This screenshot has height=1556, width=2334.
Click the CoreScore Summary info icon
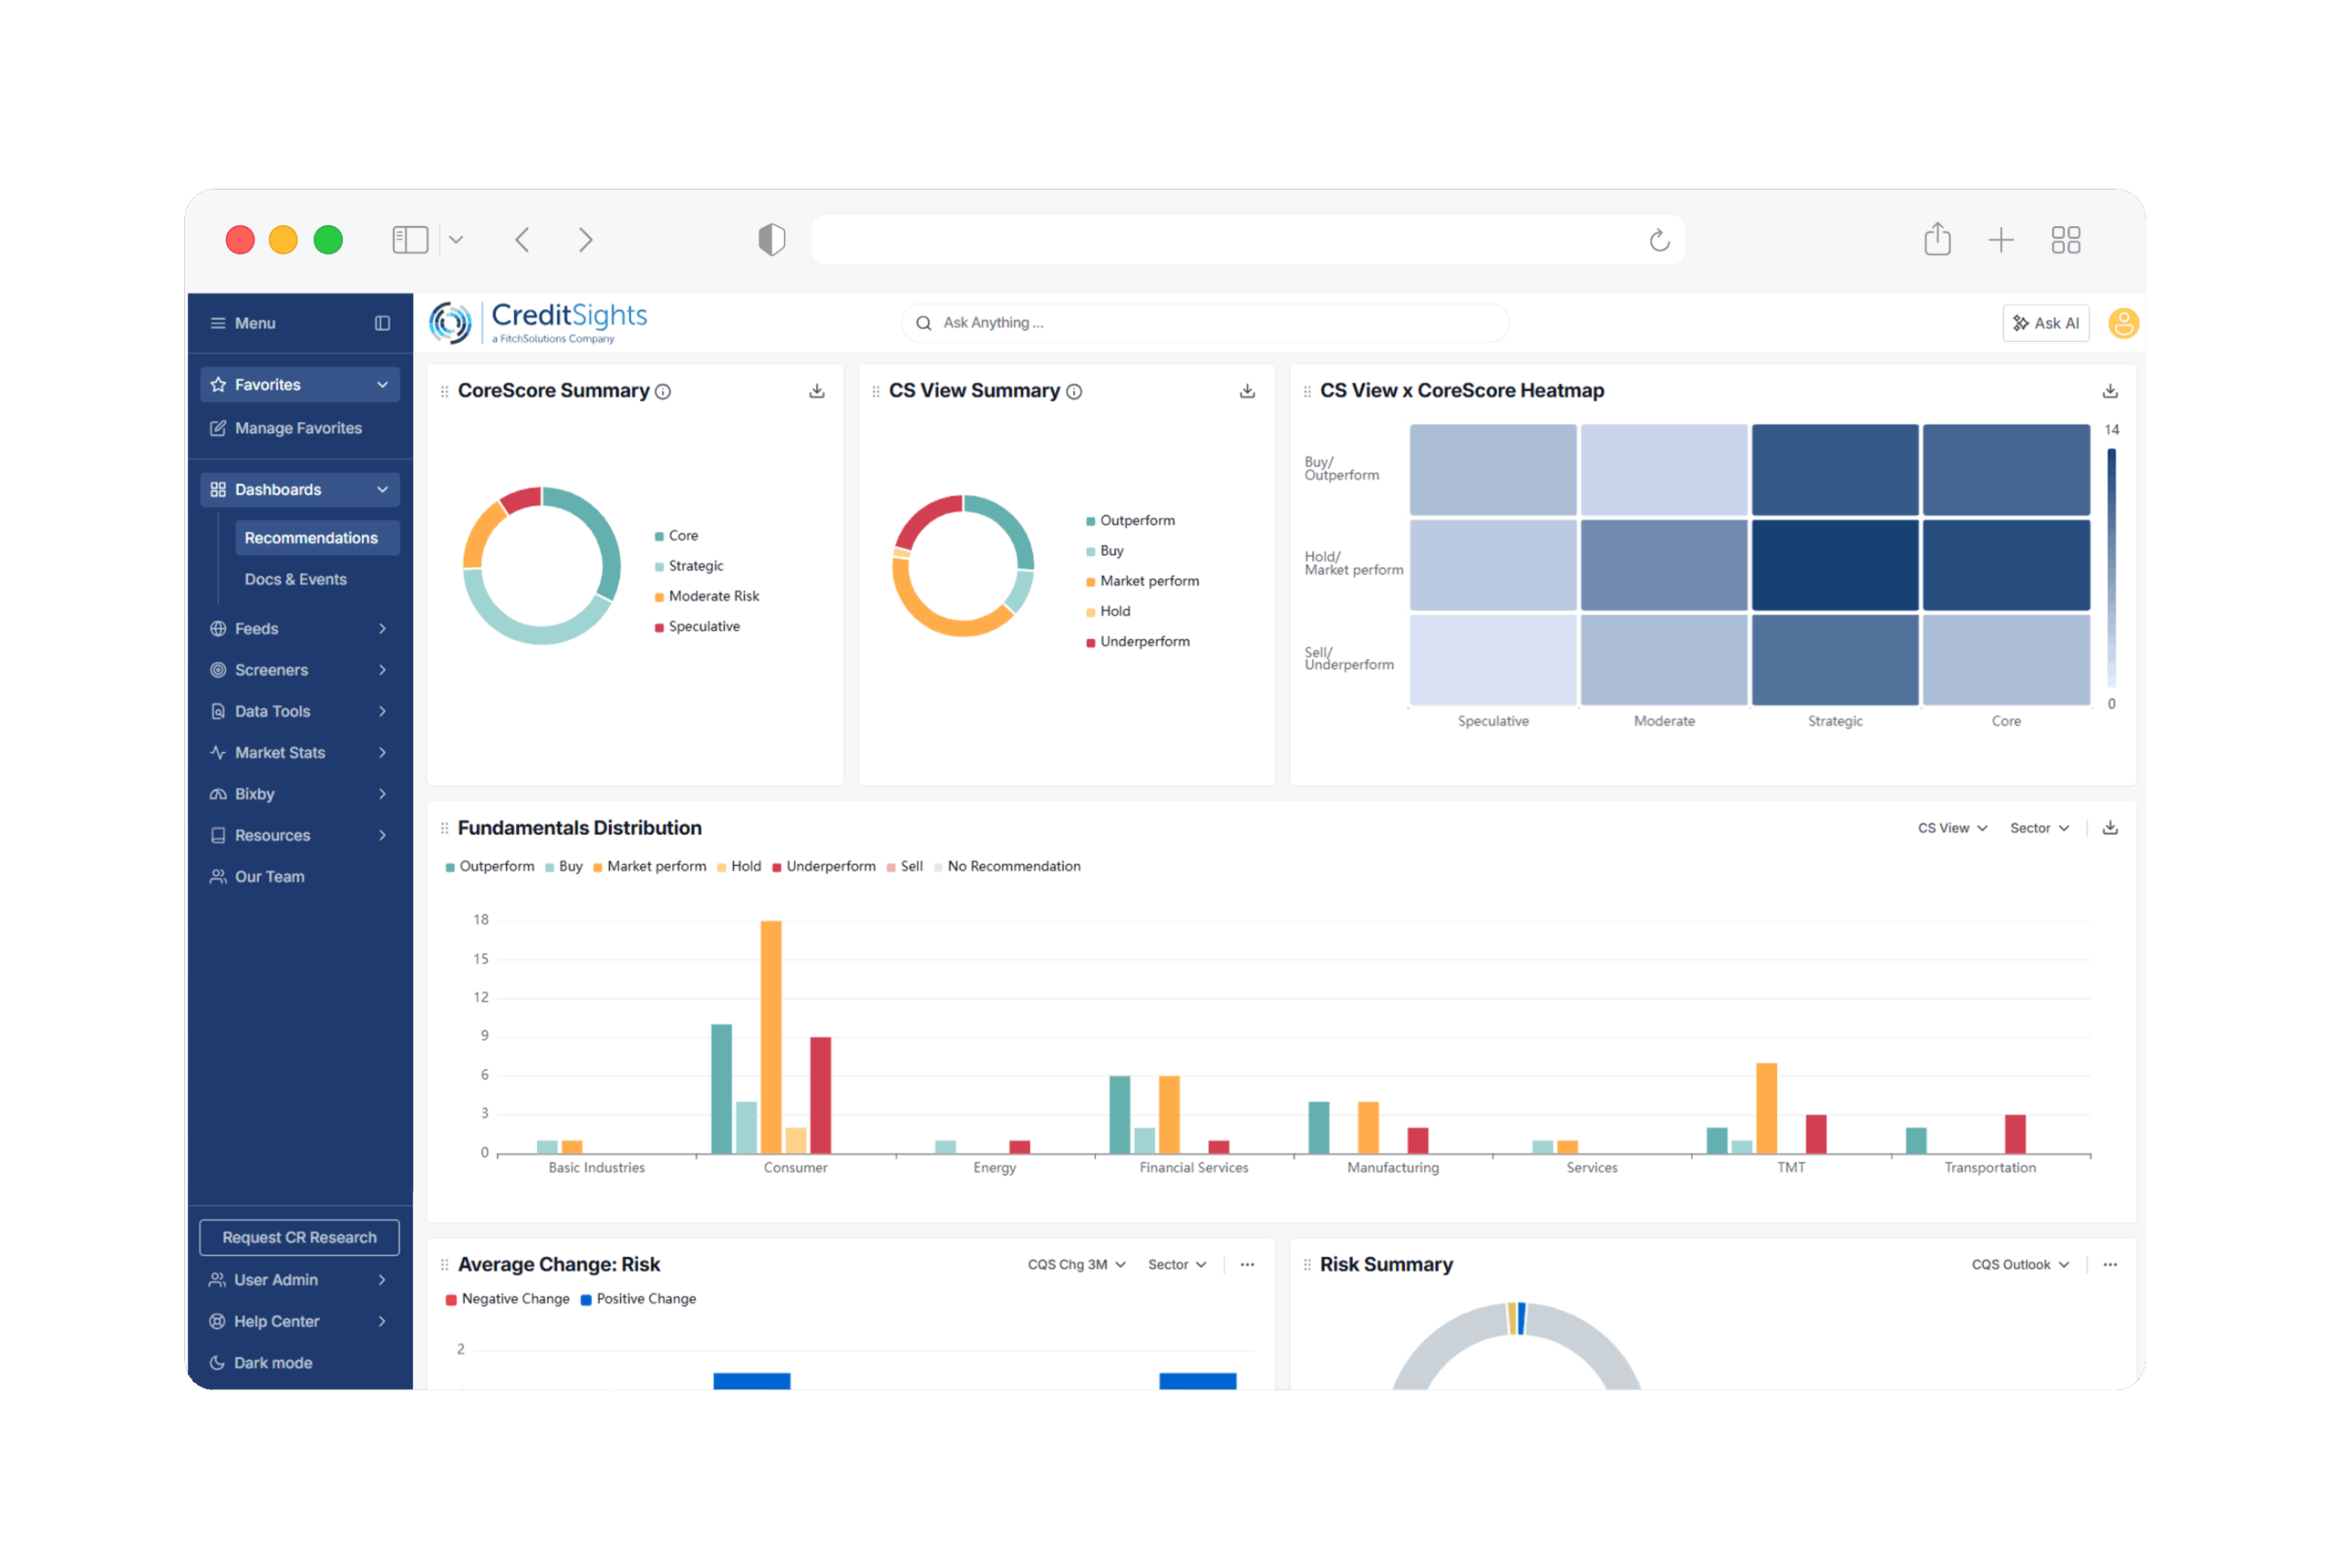663,392
